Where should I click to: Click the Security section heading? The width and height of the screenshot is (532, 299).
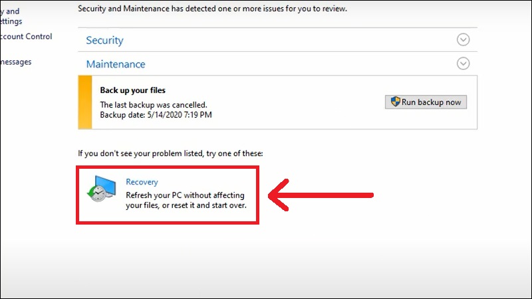pyautogui.click(x=104, y=40)
